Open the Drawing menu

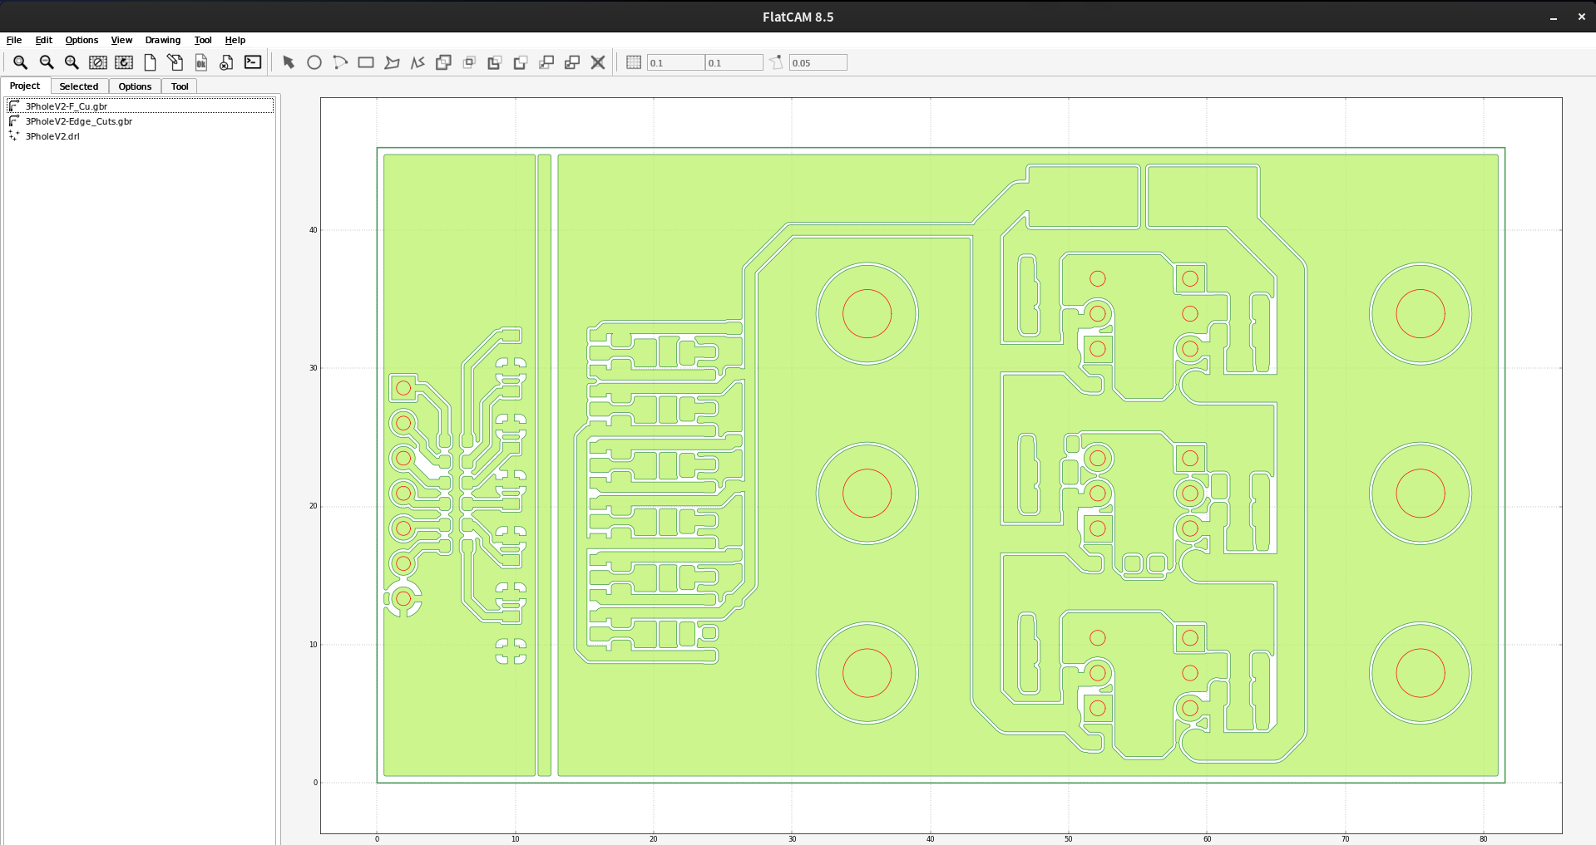tap(162, 40)
